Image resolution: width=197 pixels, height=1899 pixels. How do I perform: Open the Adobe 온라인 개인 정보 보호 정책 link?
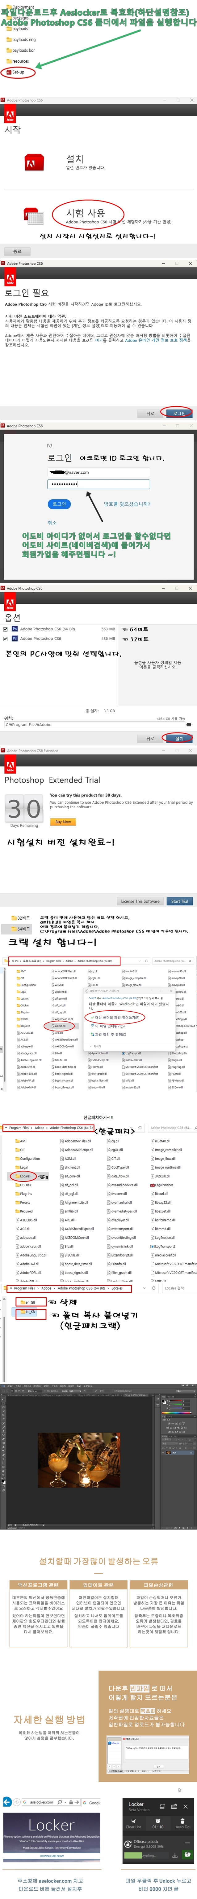coord(157,341)
